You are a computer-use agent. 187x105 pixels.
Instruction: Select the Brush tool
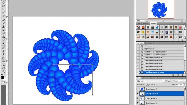click(x=4, y=23)
